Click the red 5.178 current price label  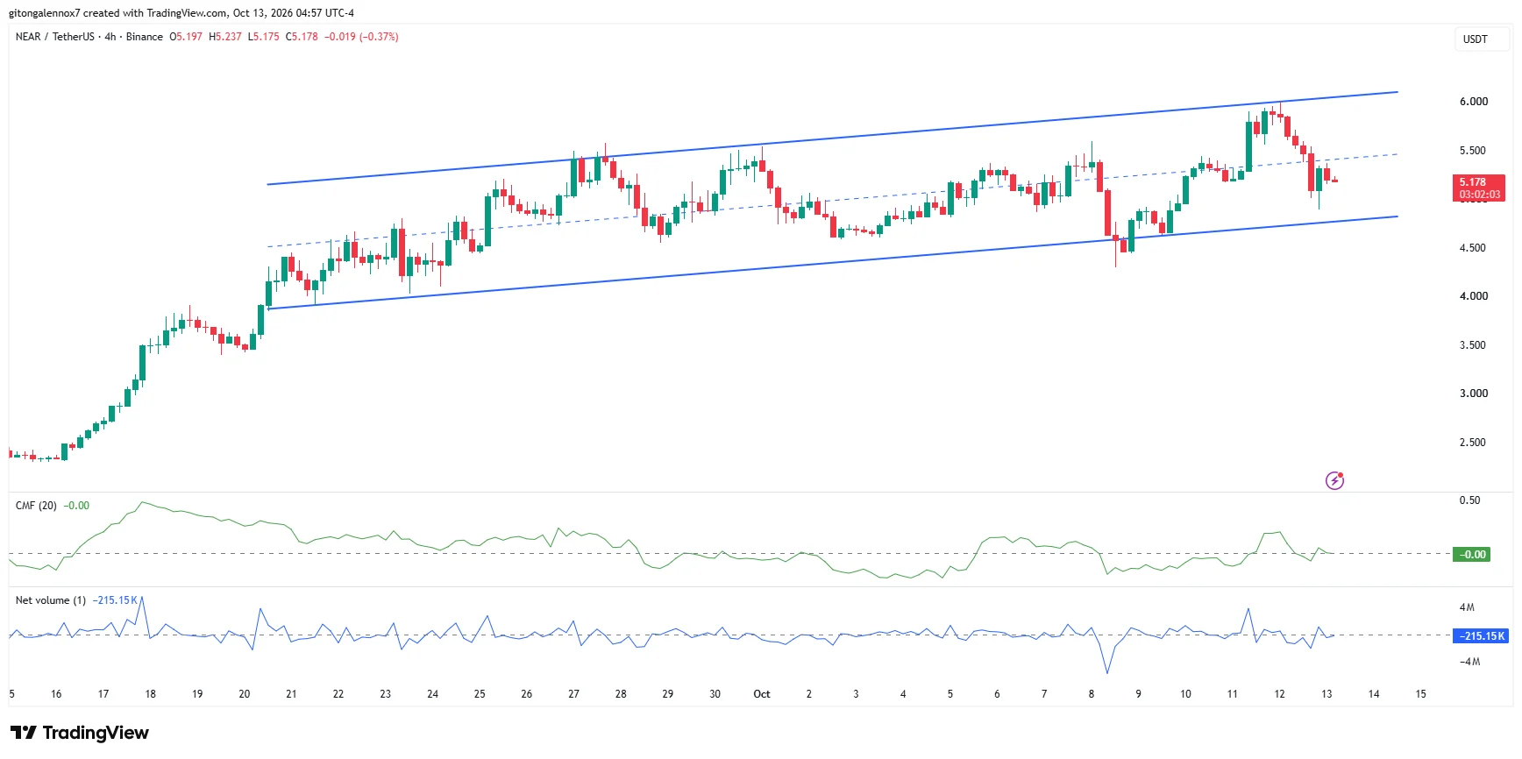[1479, 188]
